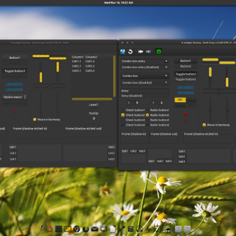The height and width of the screenshot is (236, 236).
Task: Click the circular refresh arrow toolbar icon
Action: click(130, 51)
